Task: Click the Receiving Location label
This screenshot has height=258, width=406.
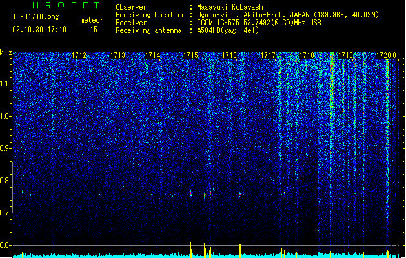Action: click(x=150, y=15)
